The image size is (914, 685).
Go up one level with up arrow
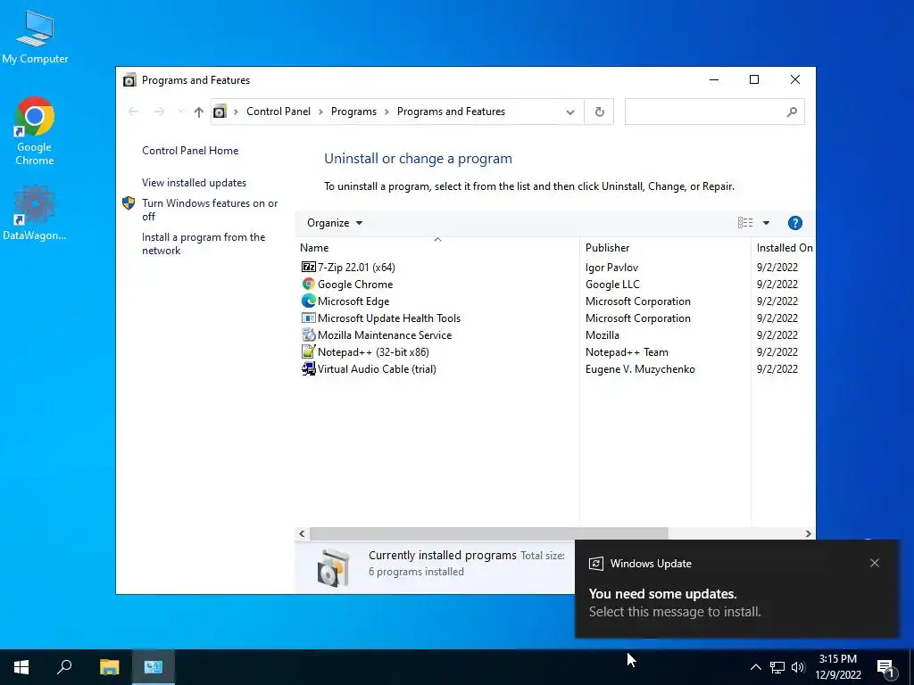click(x=199, y=111)
